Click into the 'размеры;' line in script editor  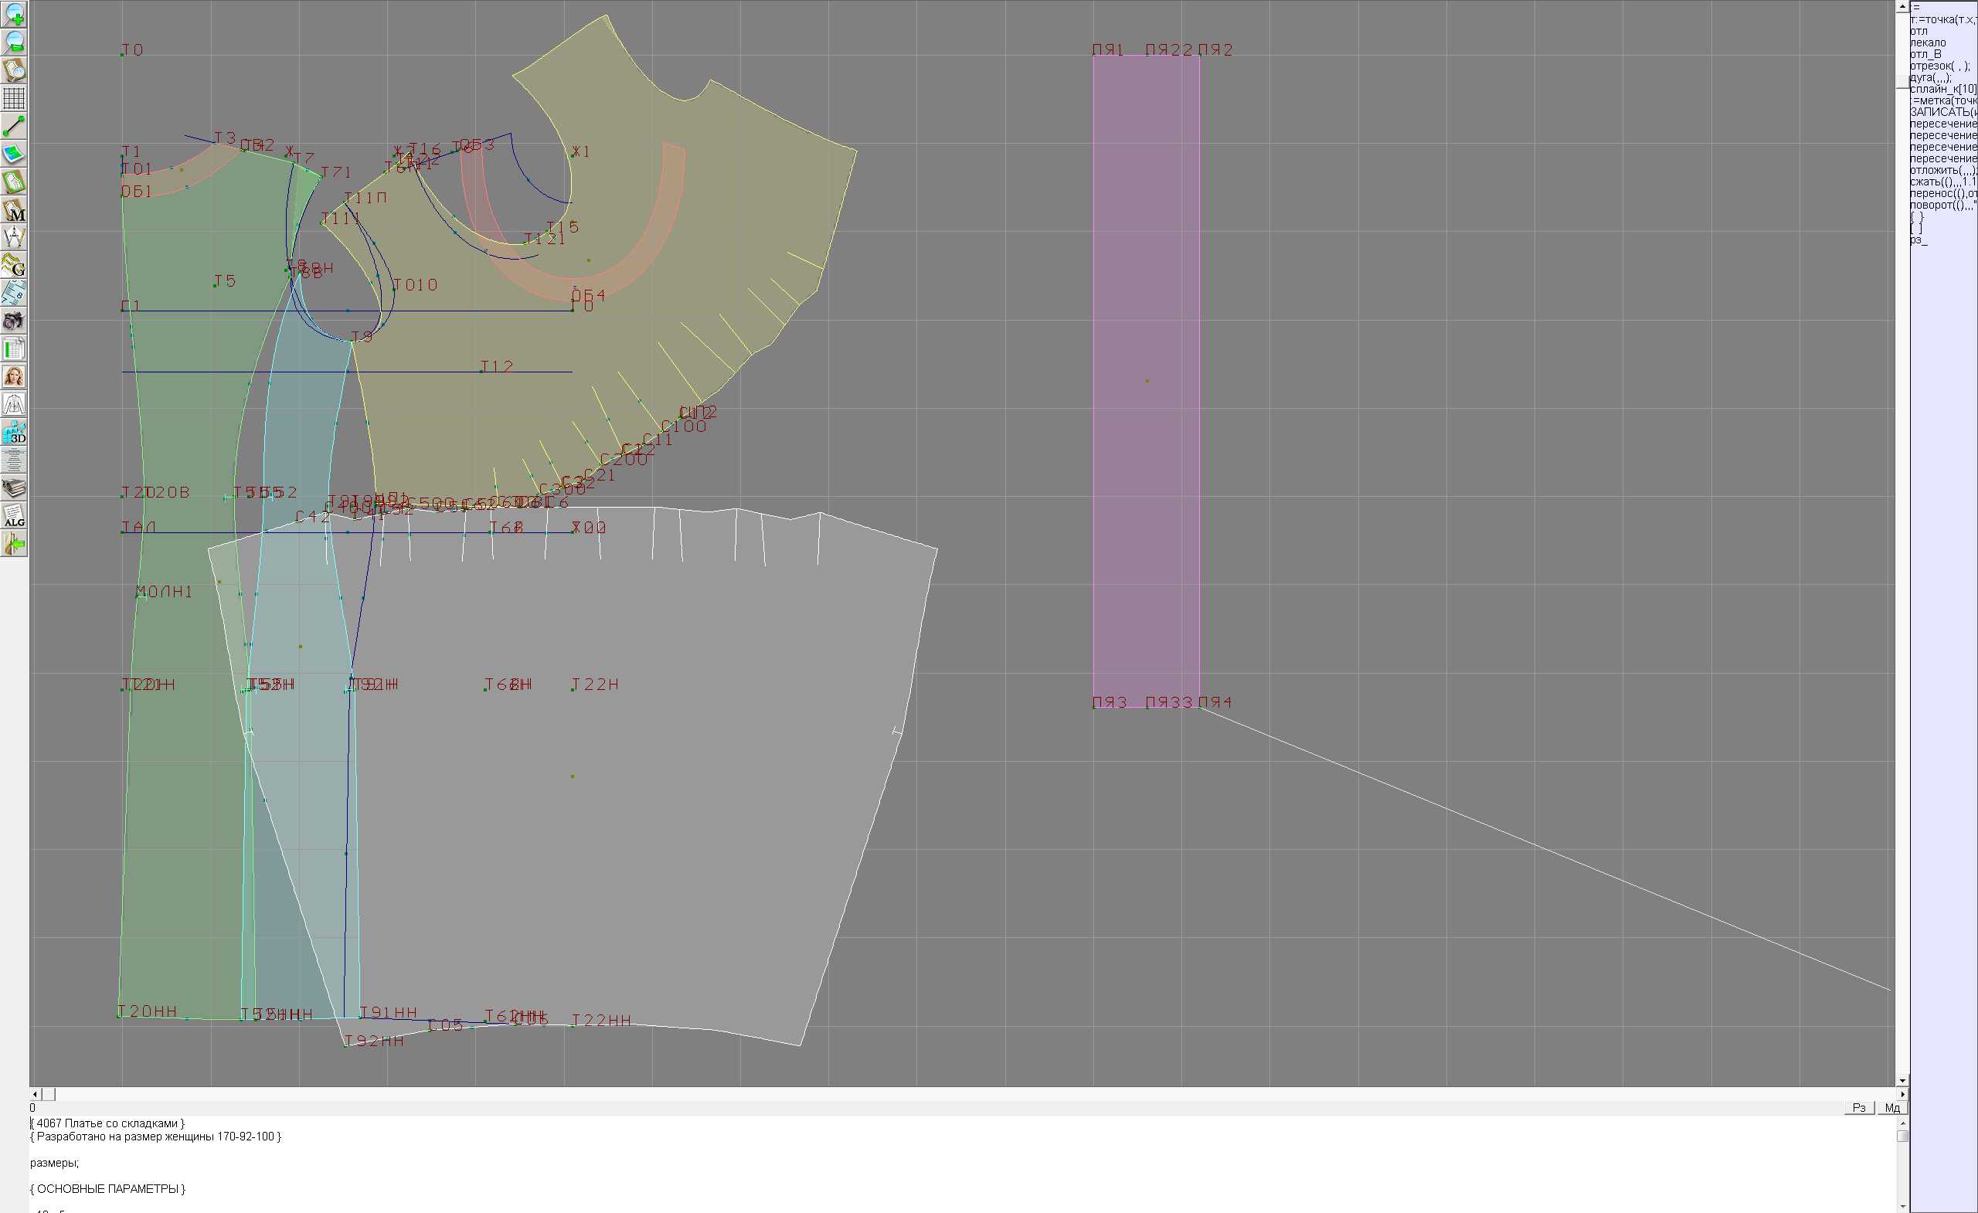click(54, 1163)
